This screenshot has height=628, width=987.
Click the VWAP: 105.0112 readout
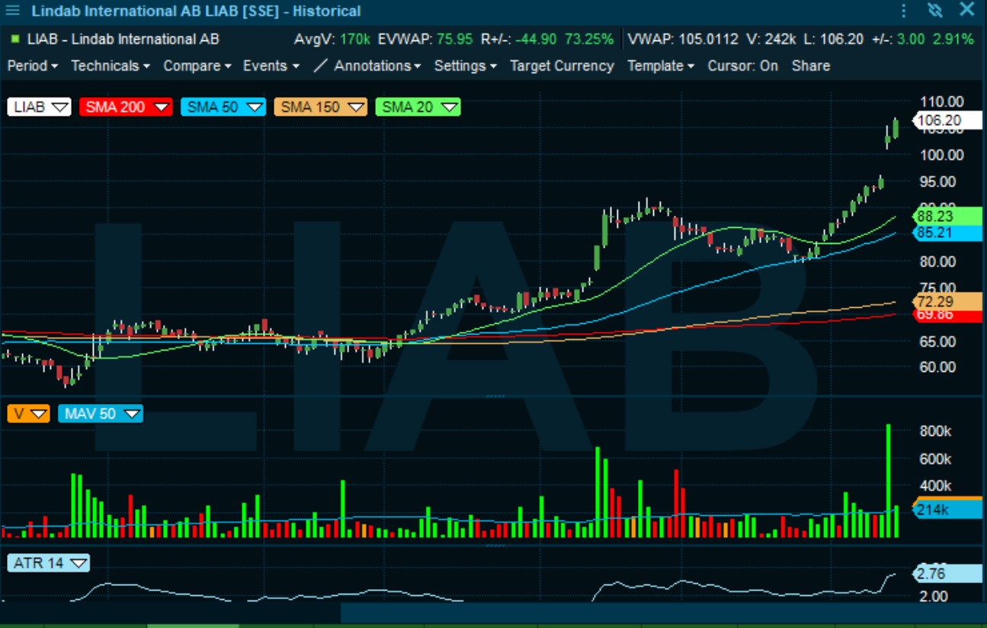[x=684, y=39]
